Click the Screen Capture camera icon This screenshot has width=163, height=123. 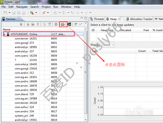(63, 24)
